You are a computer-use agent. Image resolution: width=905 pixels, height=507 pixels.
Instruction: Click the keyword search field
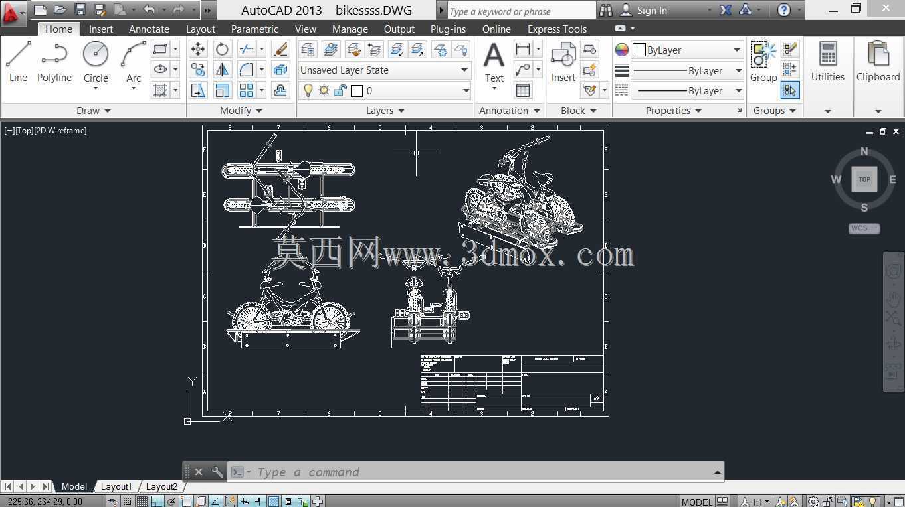(521, 11)
